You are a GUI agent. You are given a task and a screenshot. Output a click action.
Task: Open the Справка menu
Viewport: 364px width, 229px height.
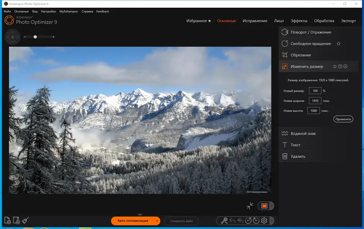tap(87, 11)
